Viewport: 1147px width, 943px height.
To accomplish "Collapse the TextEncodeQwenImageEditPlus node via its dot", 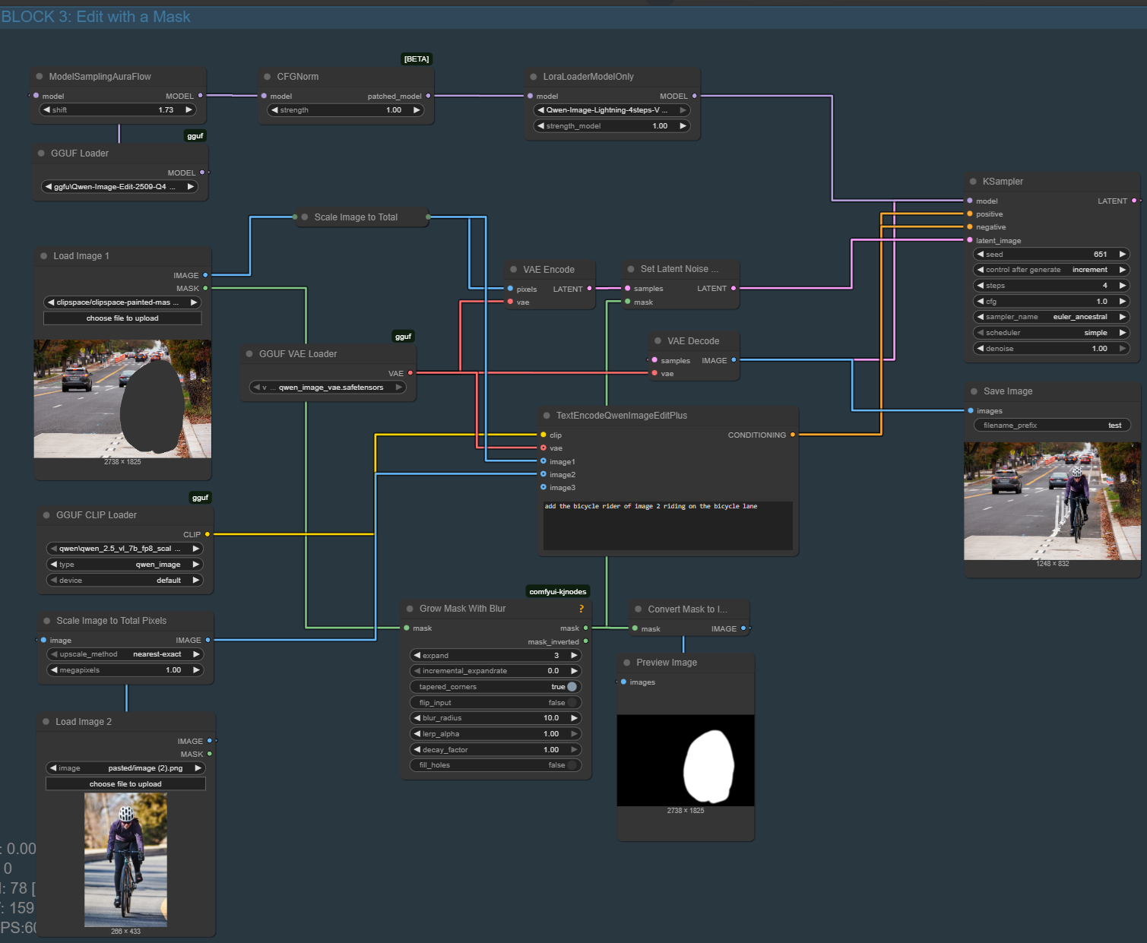I will coord(547,416).
